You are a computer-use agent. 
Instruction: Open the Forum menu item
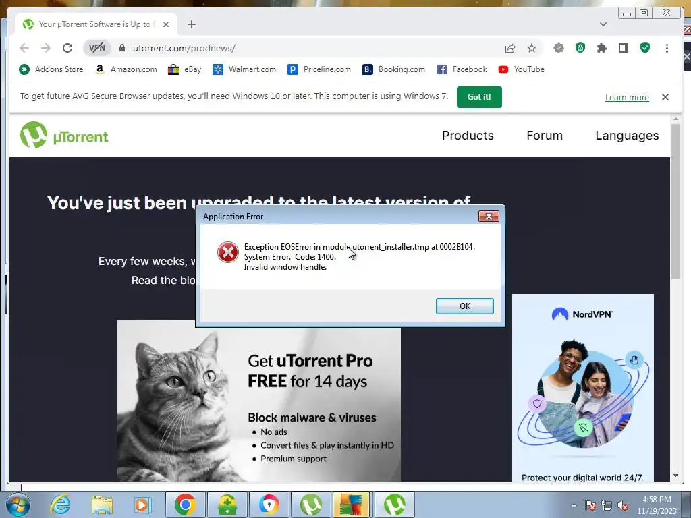(545, 135)
